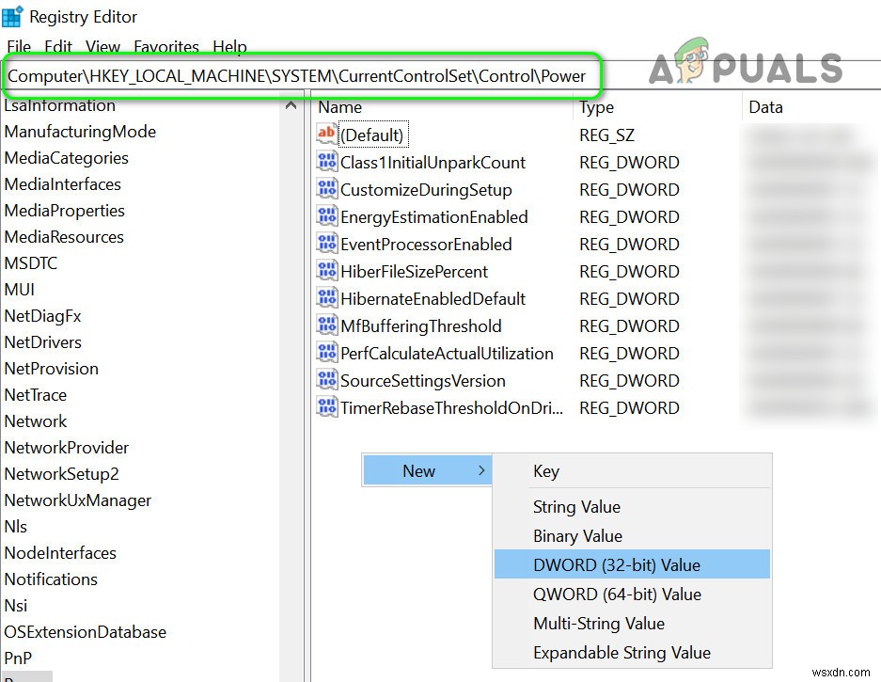Viewport: 881px width, 682px height.
Task: Select the HiberFileSizePercent value icon
Action: point(326,270)
